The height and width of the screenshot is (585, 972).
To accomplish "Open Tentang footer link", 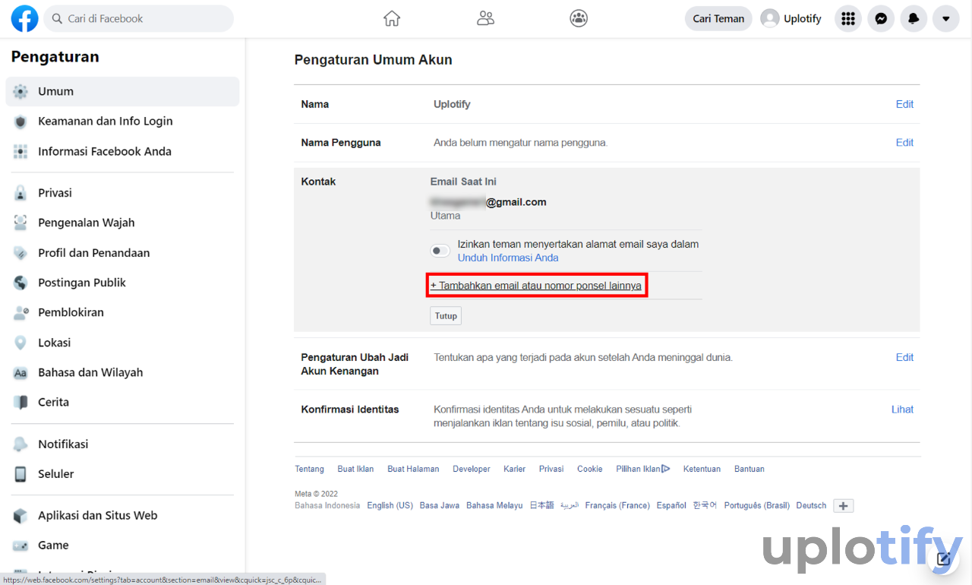I will coord(309,469).
